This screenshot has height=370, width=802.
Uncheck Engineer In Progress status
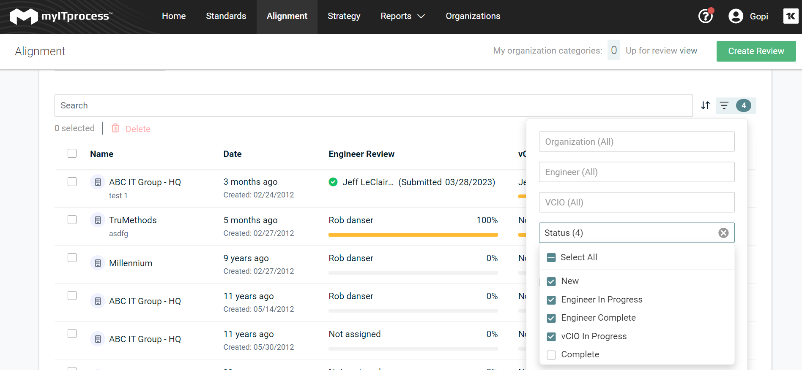point(551,300)
